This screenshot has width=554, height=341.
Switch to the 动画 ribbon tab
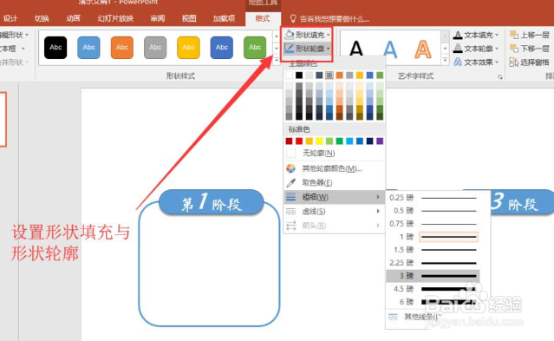pos(73,18)
